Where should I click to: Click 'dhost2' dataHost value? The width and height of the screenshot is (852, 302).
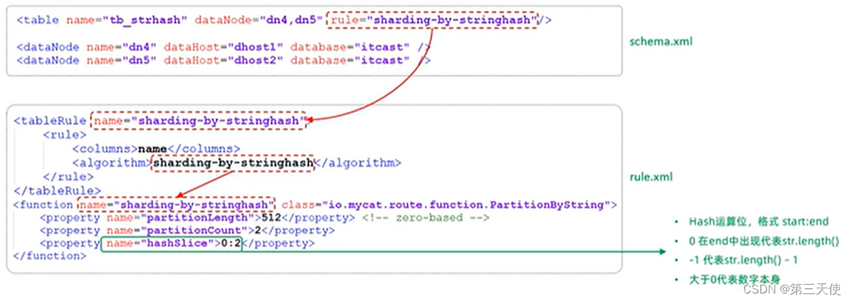point(255,60)
